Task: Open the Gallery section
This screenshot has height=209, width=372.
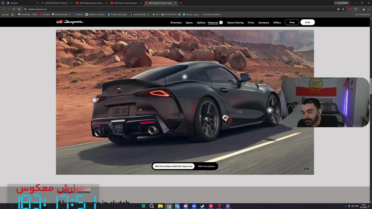Action: point(201,22)
